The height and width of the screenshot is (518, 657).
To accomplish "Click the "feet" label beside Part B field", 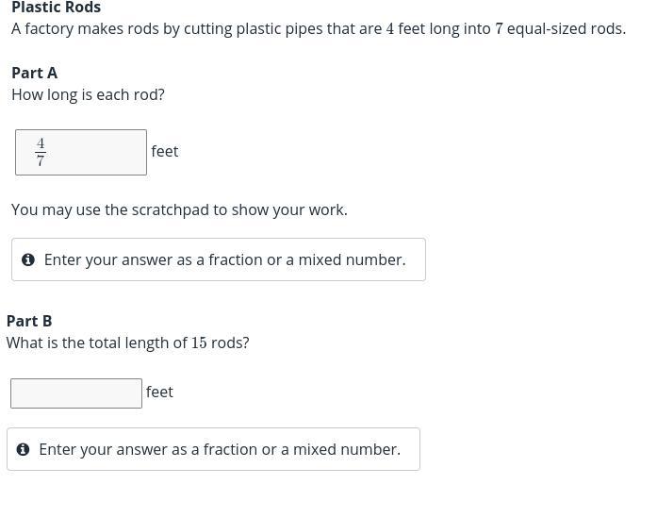I will tap(159, 392).
